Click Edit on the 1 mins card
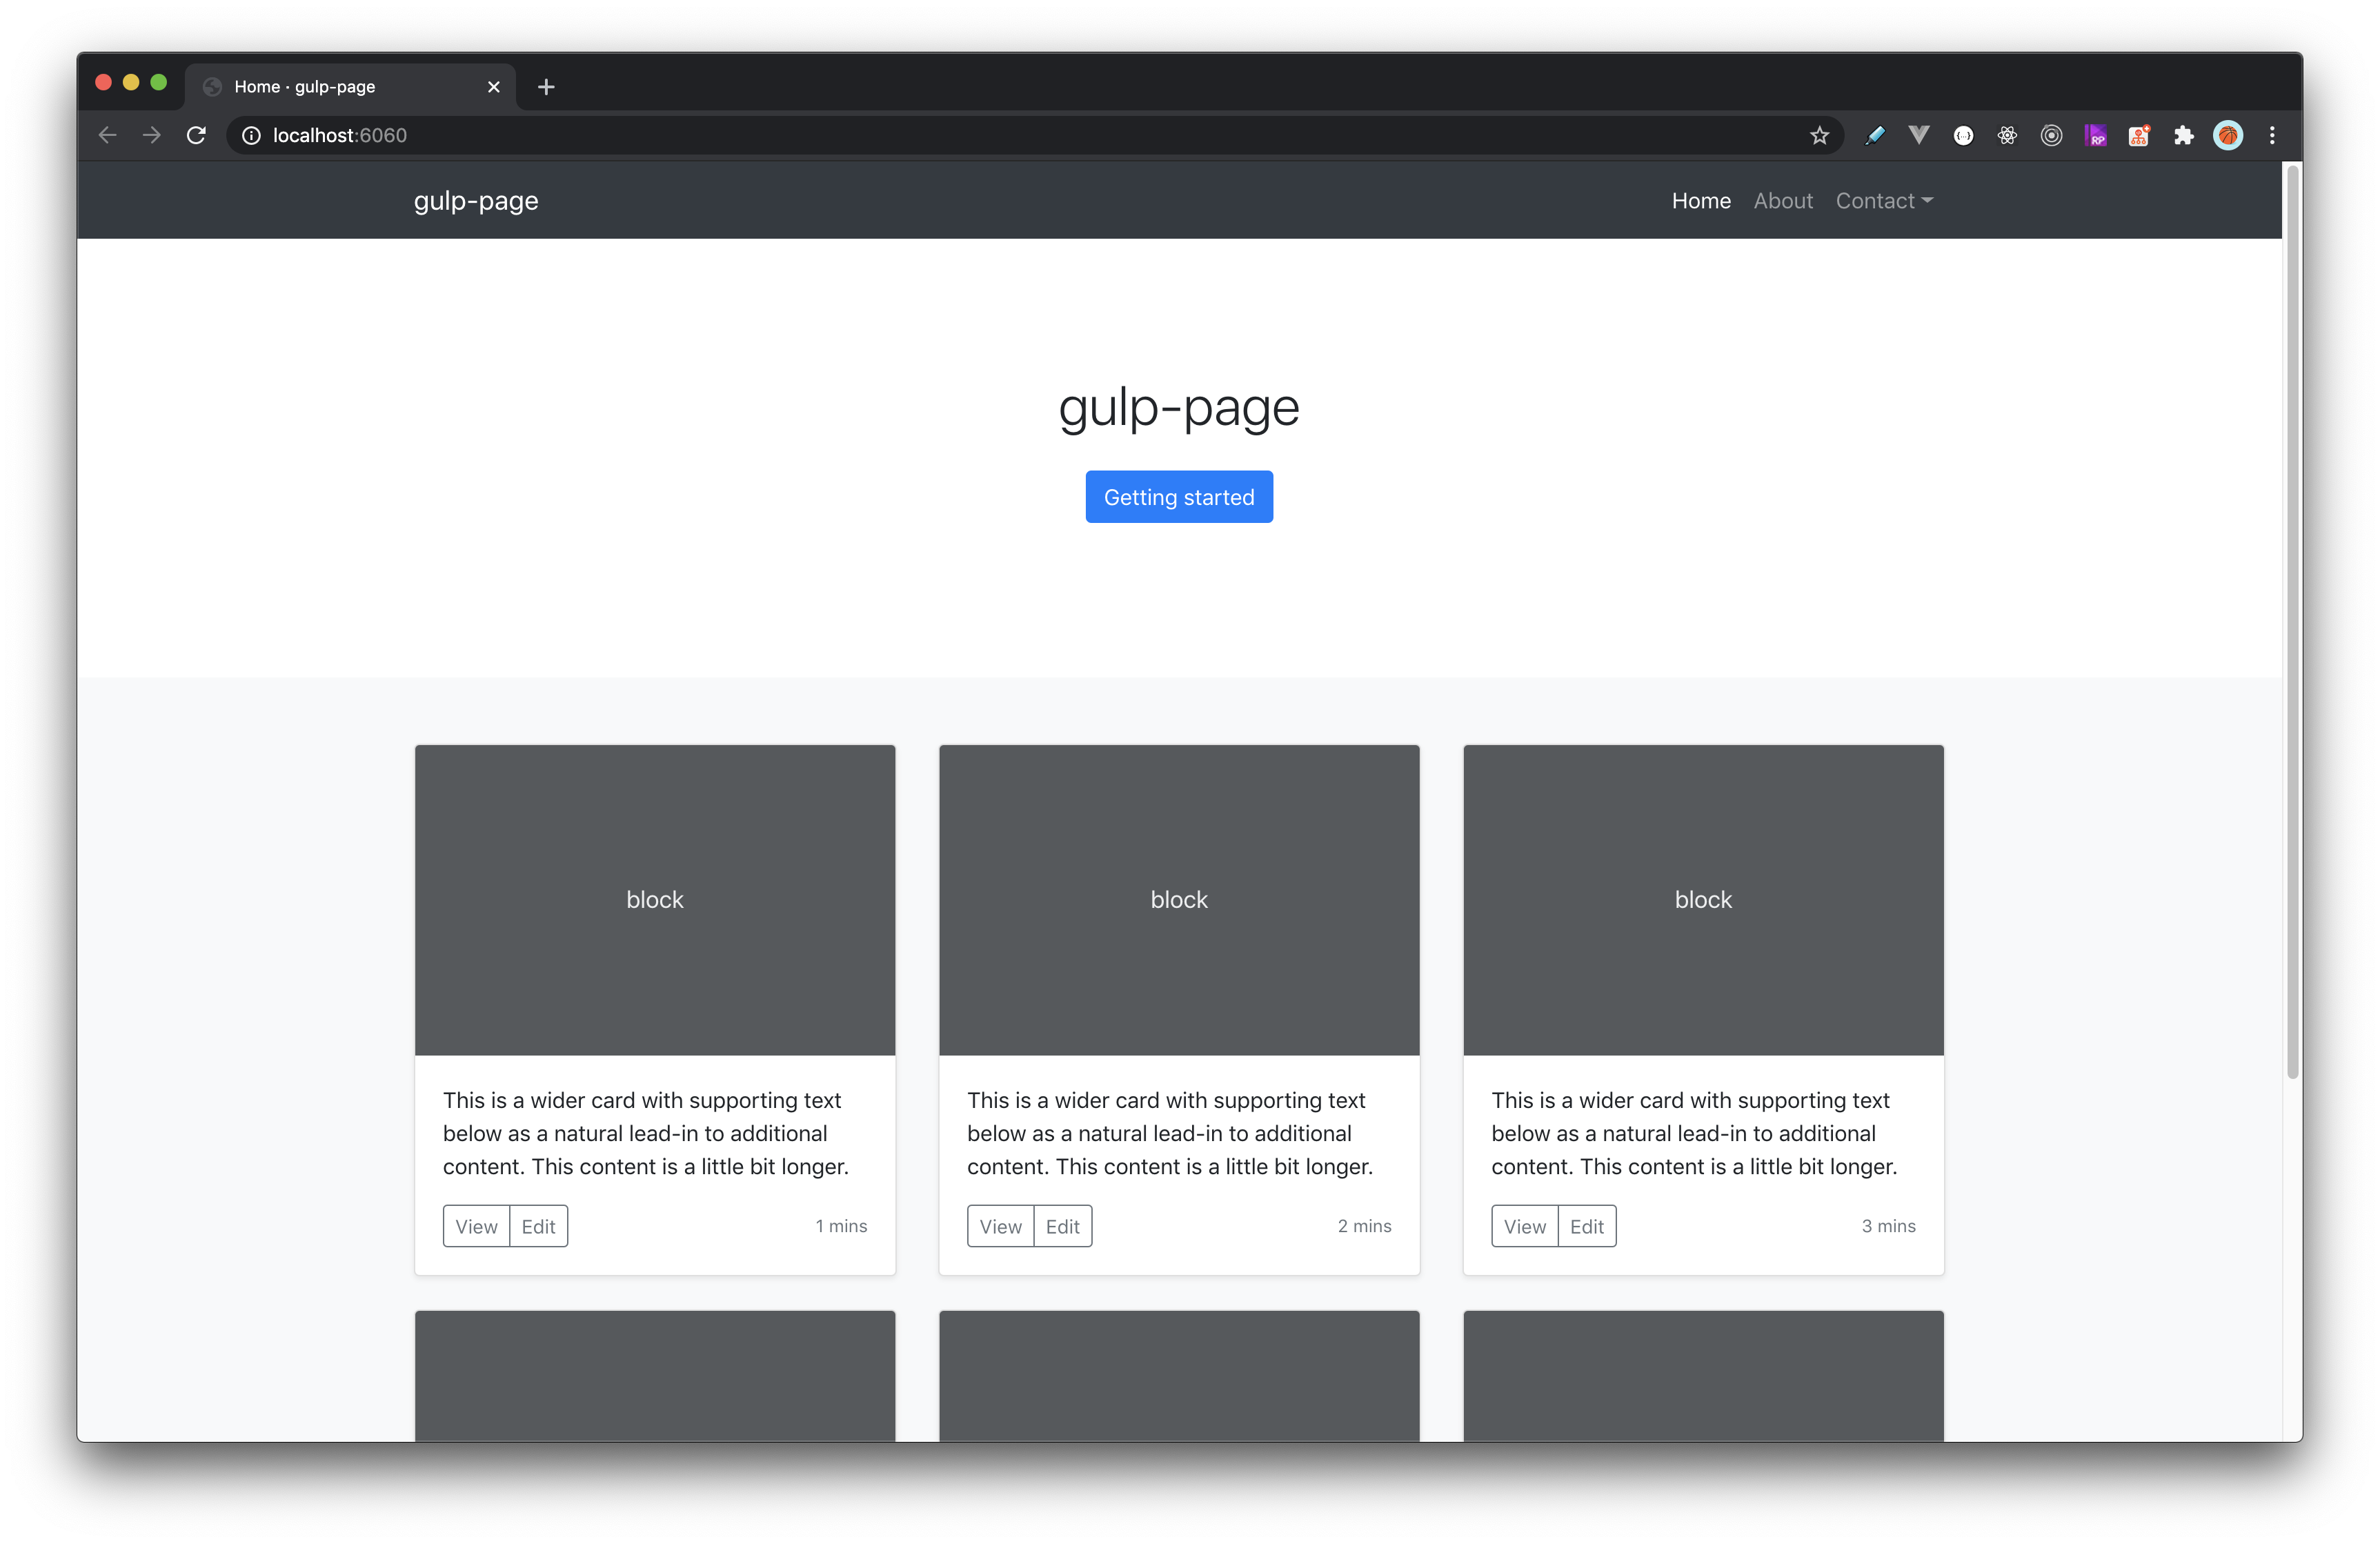 tap(538, 1226)
